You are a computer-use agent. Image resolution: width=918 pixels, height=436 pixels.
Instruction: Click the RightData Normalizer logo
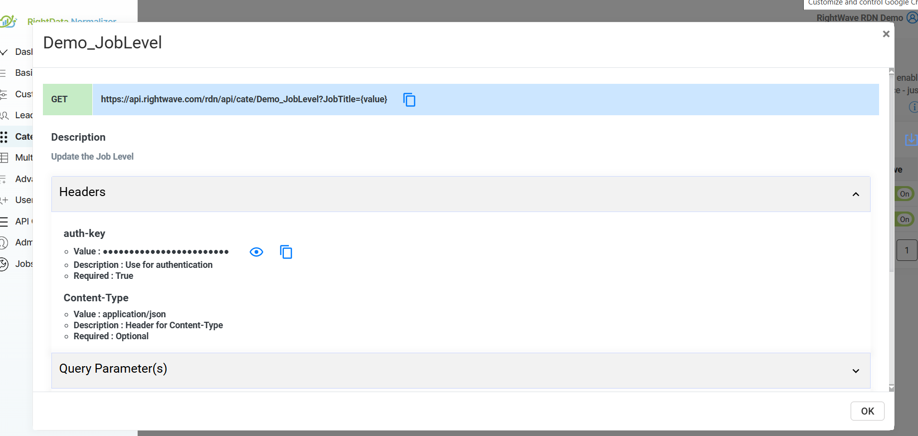coord(8,21)
